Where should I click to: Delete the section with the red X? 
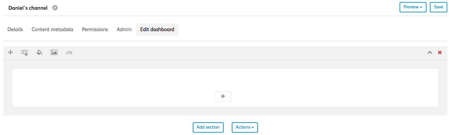coord(440,53)
